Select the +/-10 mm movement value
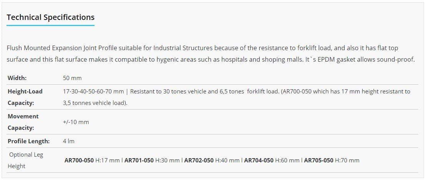 pyautogui.click(x=76, y=122)
